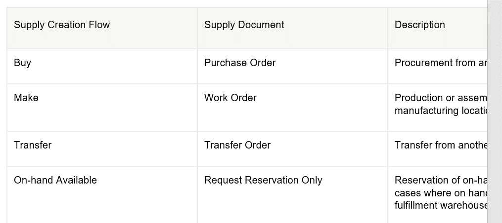502x223 pixels.
Task: Select the Make cell
Action: 26,98
